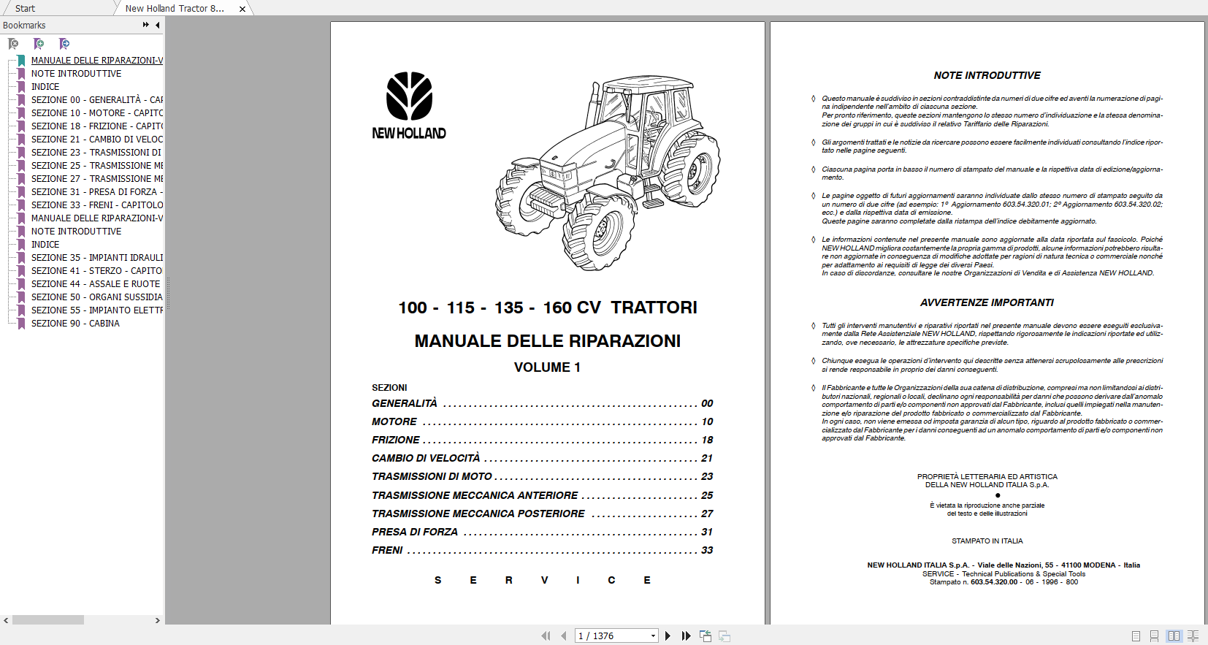Click bookmark icon beside SEZIONE 18 - FRIZIONE
The height and width of the screenshot is (645, 1208).
coord(21,126)
